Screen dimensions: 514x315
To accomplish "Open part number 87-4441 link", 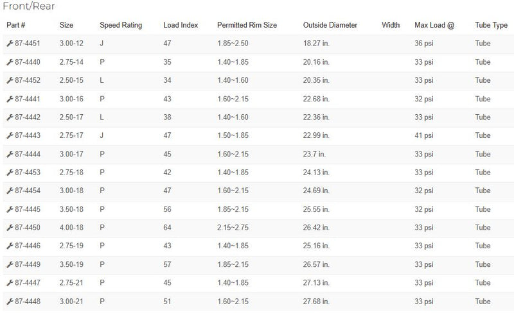I will (x=28, y=99).
